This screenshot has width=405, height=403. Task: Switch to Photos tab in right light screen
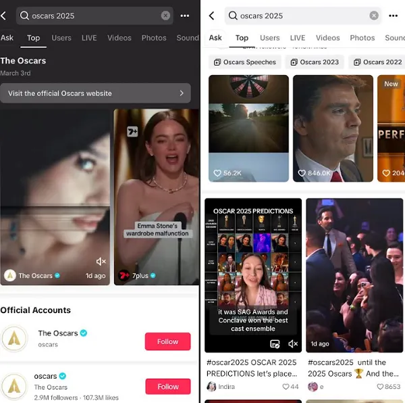click(x=362, y=38)
